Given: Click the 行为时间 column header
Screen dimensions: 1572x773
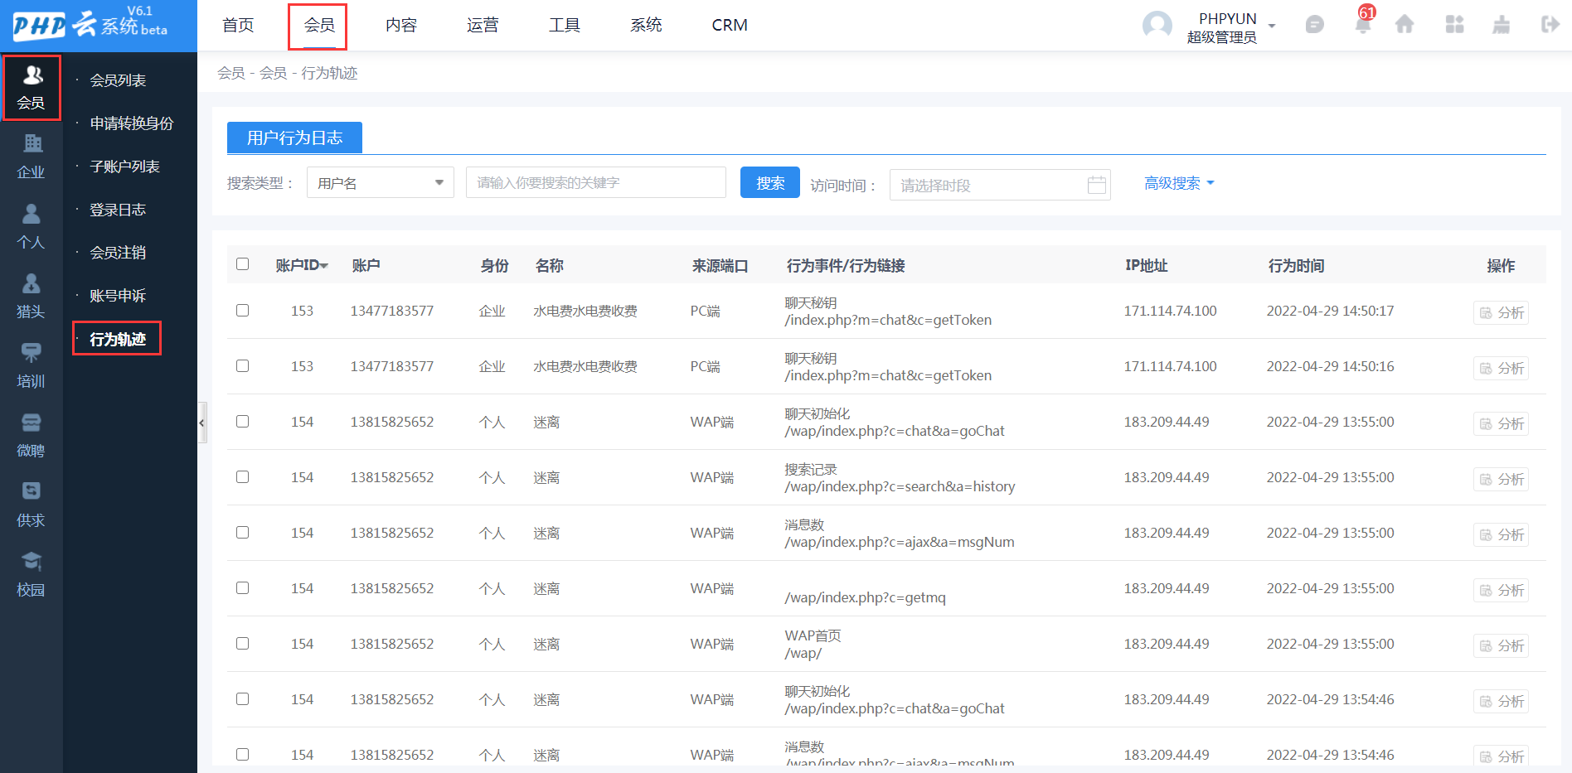Looking at the screenshot, I should pos(1296,265).
